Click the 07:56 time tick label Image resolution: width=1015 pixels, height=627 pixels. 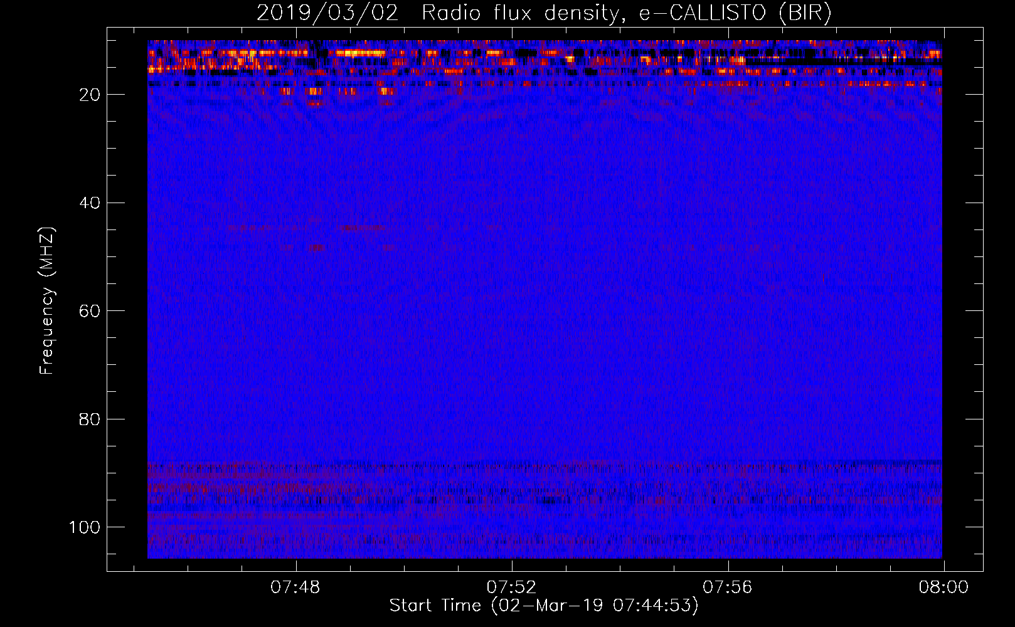pos(727,587)
